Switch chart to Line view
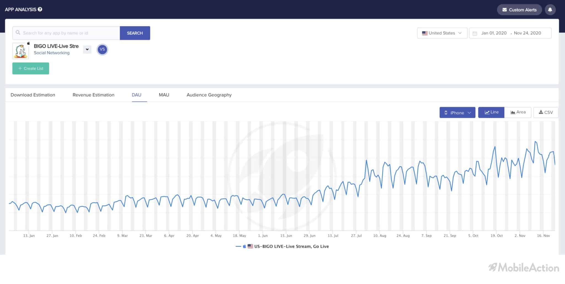The width and height of the screenshot is (565, 284). tap(491, 112)
